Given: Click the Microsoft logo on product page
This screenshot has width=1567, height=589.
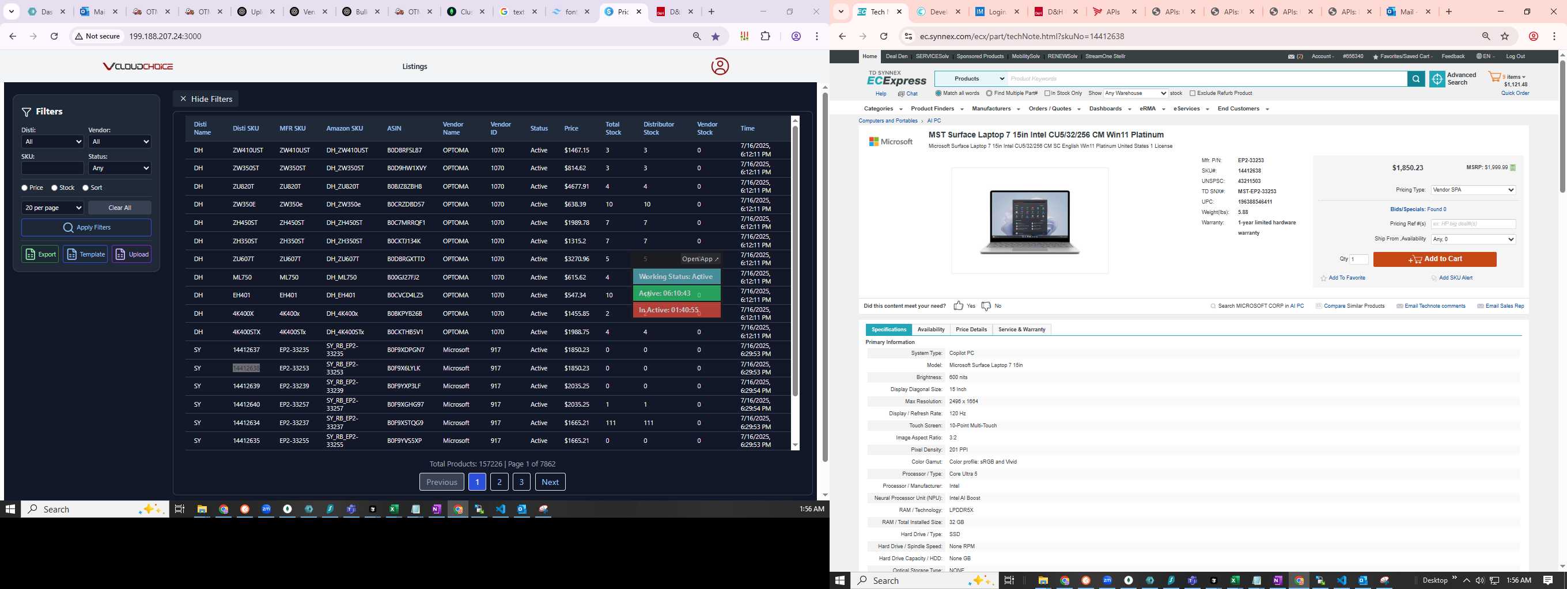Looking at the screenshot, I should (891, 141).
